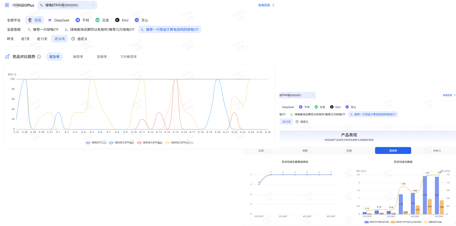Click the 月日均成交额差 chart title

403,162
